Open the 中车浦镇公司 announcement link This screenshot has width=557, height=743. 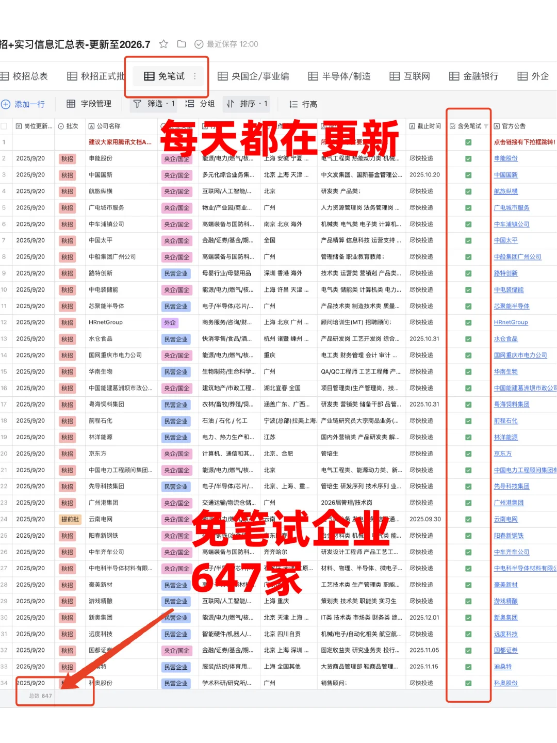pos(512,224)
